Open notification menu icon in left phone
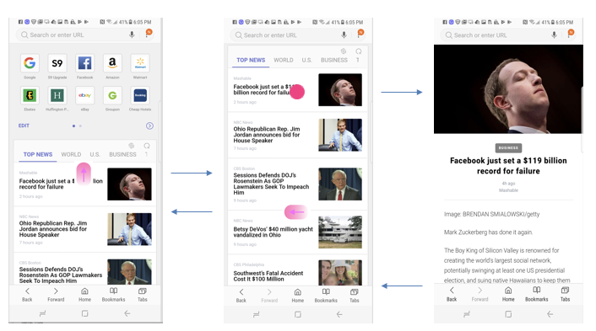 tap(149, 34)
